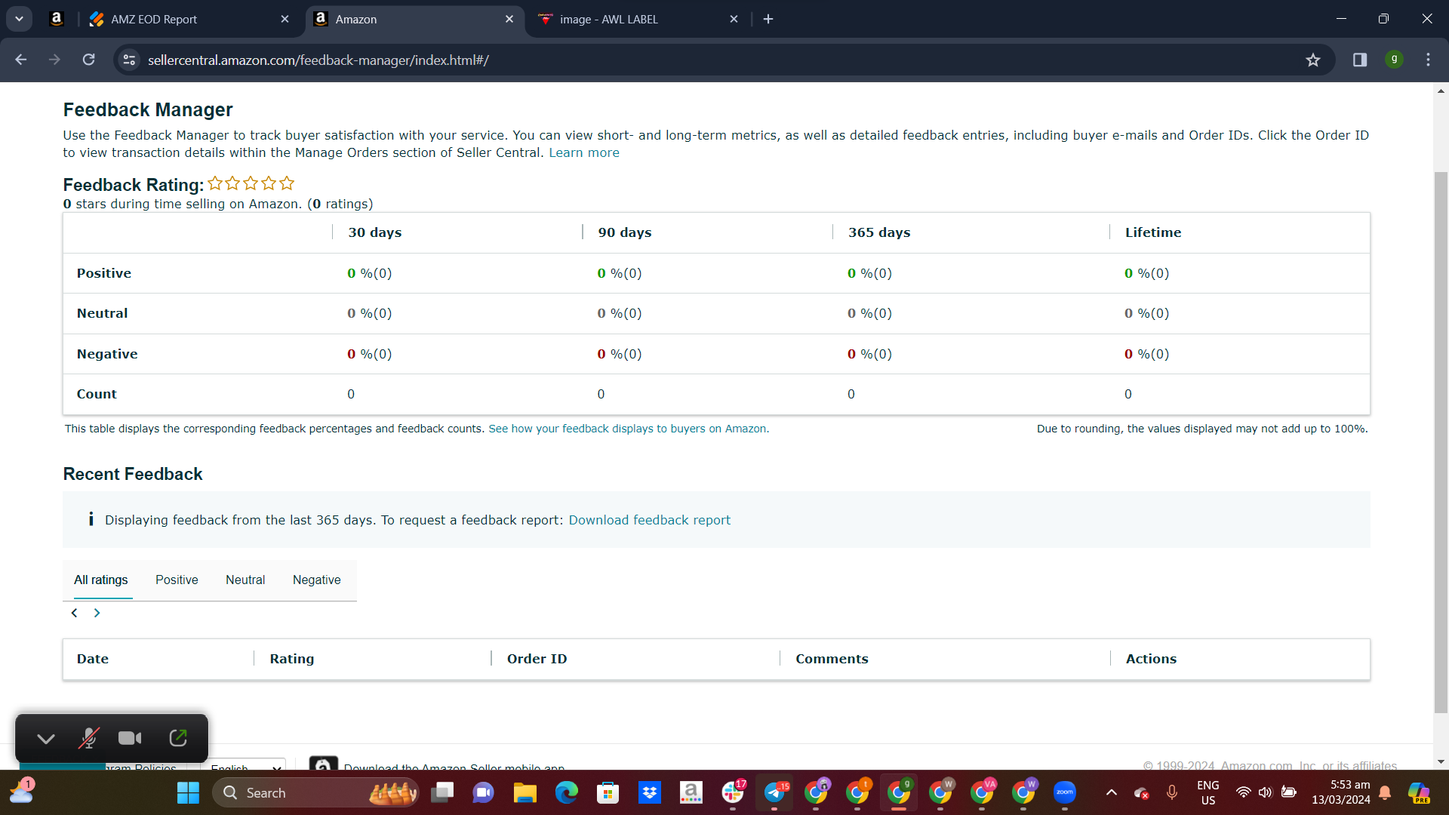The height and width of the screenshot is (815, 1449).
Task: Open Task View on the taskbar
Action: click(x=442, y=792)
